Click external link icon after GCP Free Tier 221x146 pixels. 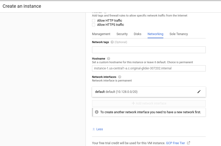188,143
